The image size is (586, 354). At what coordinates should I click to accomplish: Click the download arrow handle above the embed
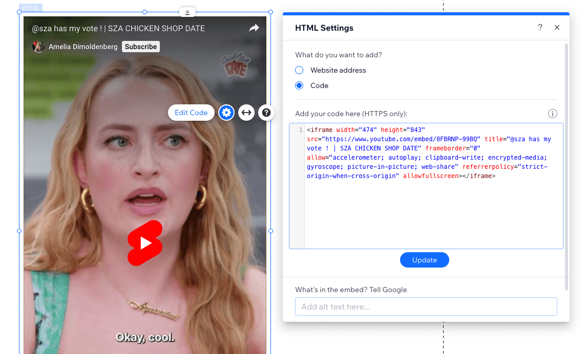187,12
